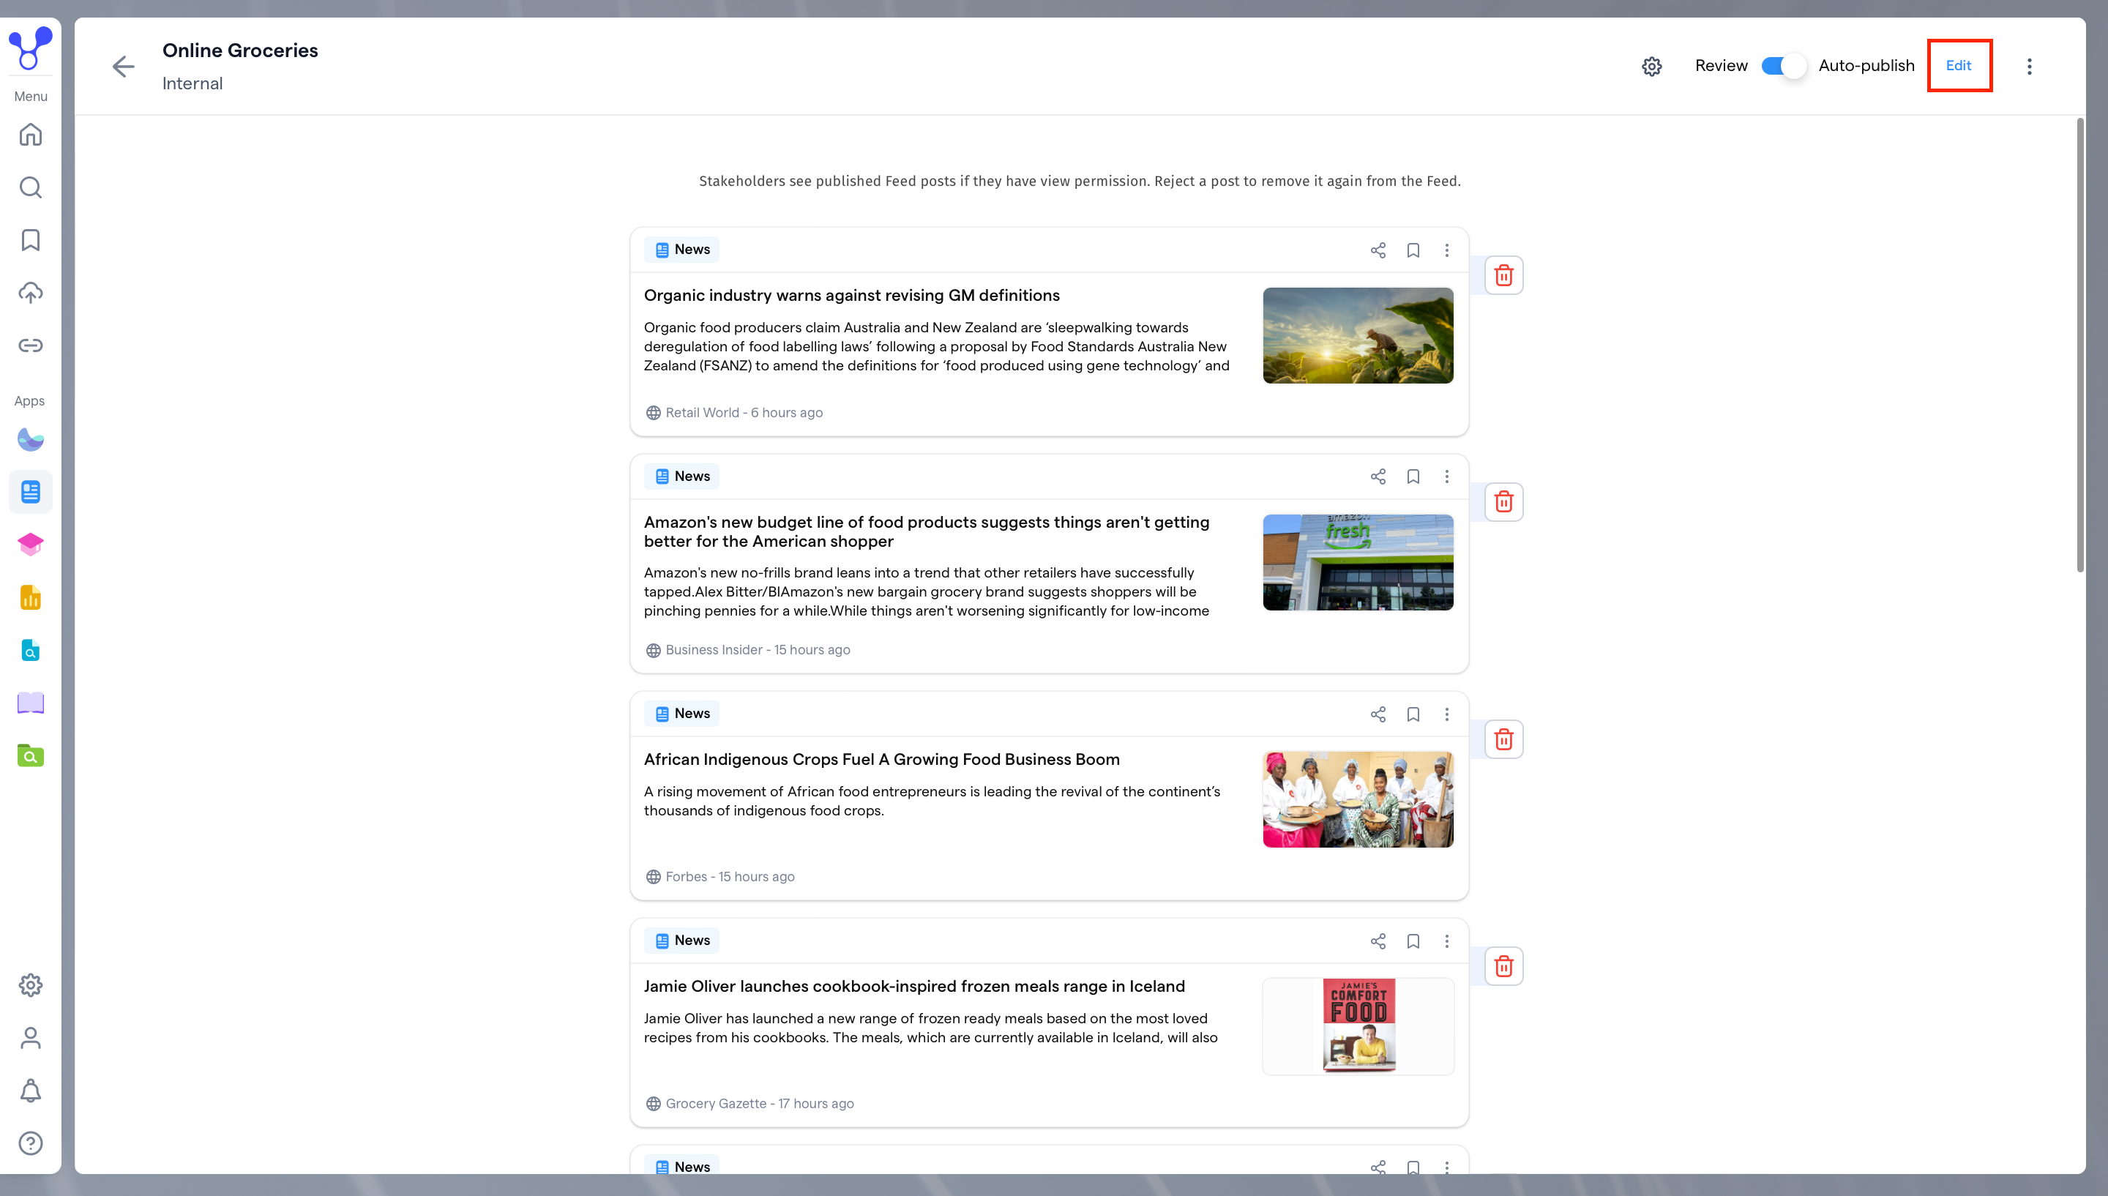Open the header three-dot more menu
The height and width of the screenshot is (1196, 2108).
coord(2029,67)
